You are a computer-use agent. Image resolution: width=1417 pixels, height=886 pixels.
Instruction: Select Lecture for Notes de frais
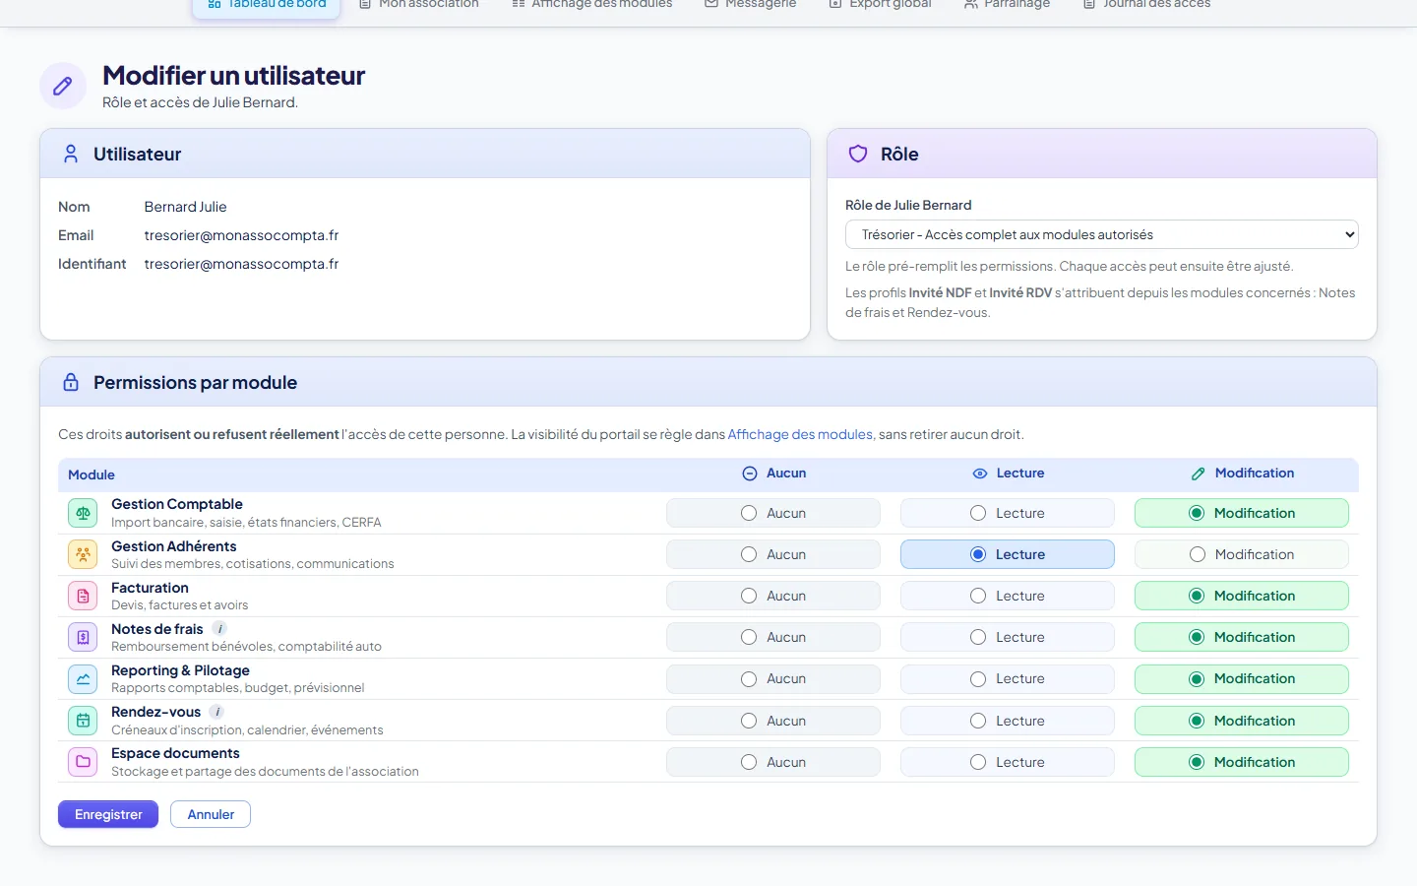[x=1008, y=637]
